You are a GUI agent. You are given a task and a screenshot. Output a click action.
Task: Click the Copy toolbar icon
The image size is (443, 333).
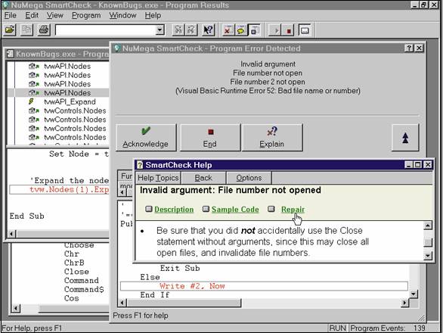pyautogui.click(x=27, y=30)
